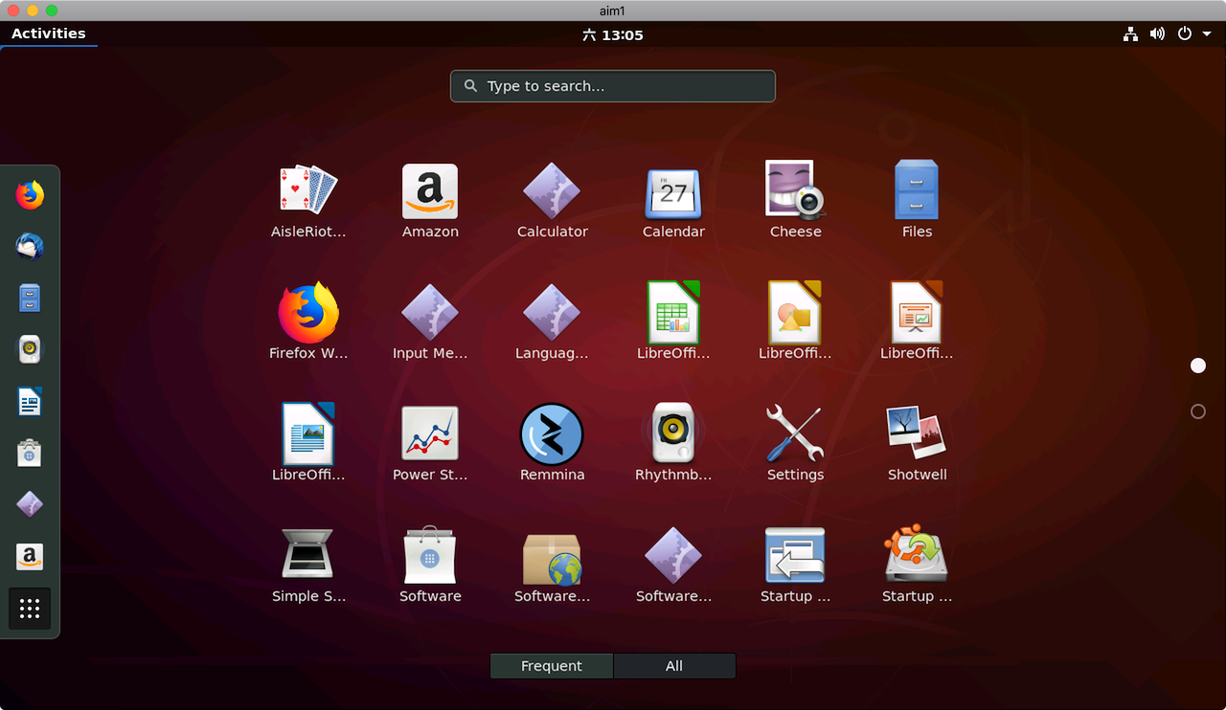1226x710 pixels.
Task: Select the Frequent apps tab
Action: pos(552,666)
